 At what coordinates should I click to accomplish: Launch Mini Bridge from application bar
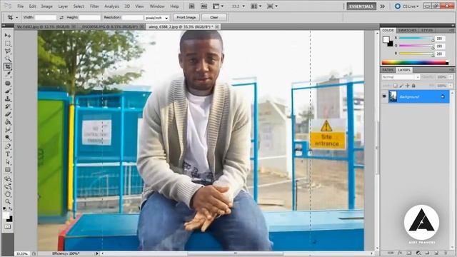(204, 6)
